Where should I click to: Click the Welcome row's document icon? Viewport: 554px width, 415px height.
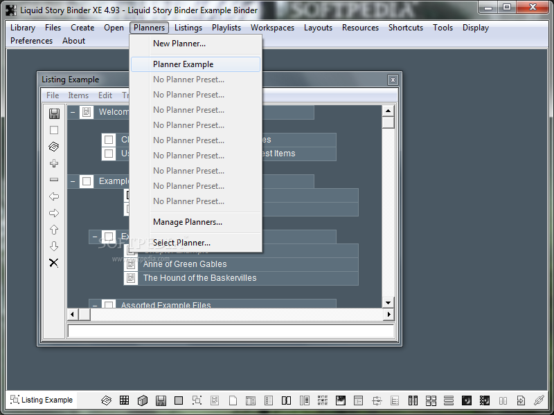point(87,112)
